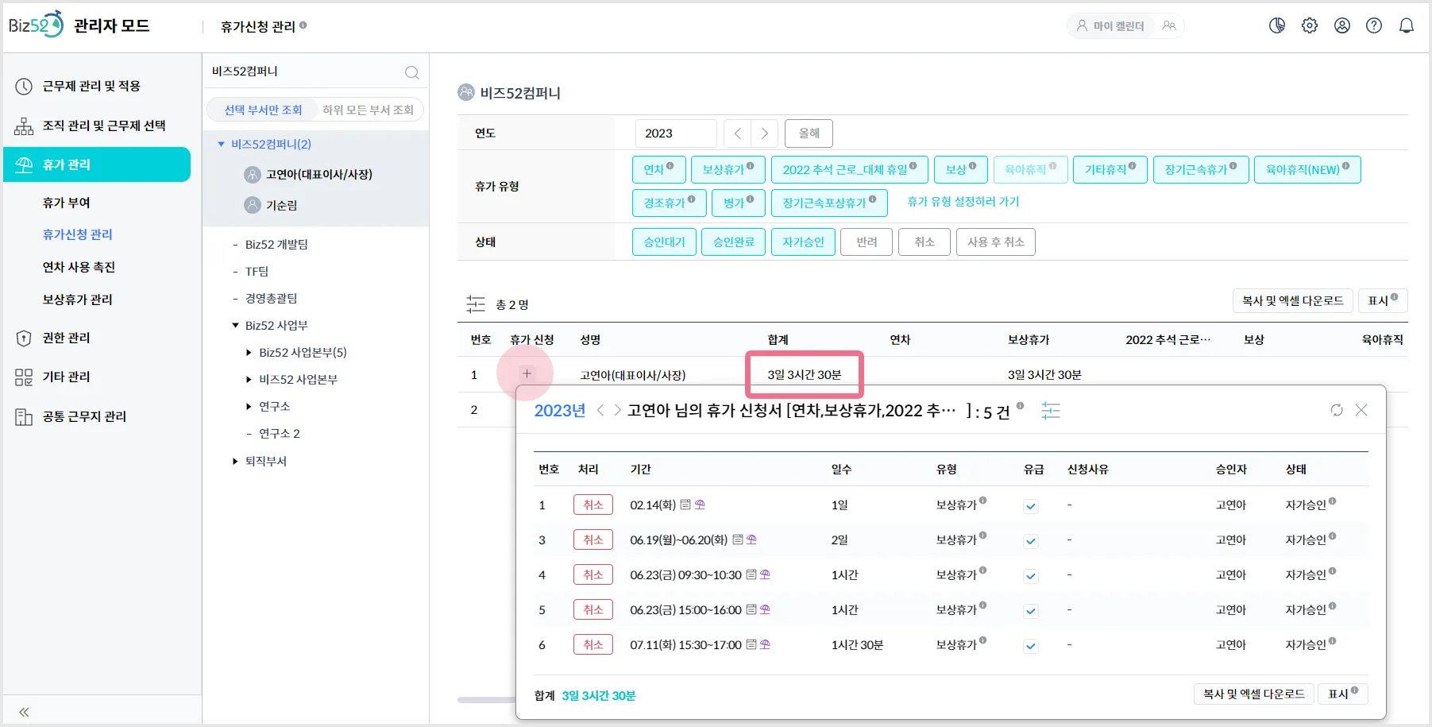Close the leave request popup
The image size is (1432, 727).
1361,410
